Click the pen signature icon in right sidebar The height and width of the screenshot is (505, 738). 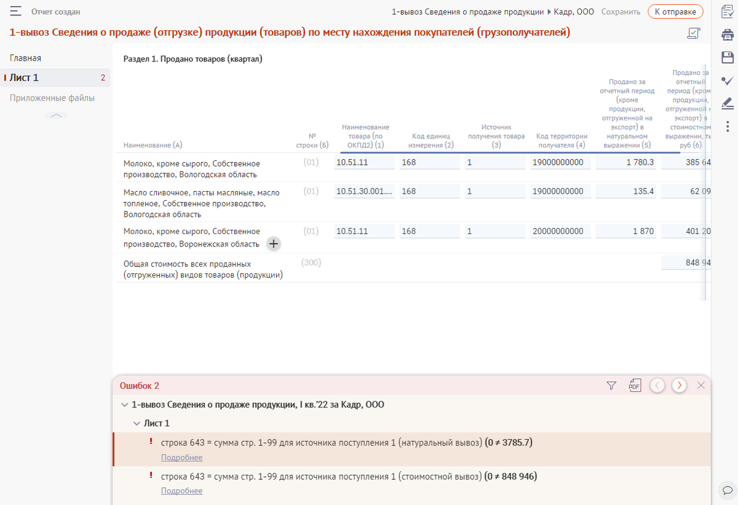tap(727, 103)
